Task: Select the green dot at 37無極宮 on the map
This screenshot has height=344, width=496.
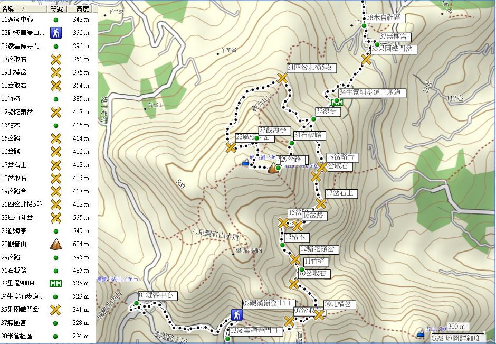Action: (377, 44)
